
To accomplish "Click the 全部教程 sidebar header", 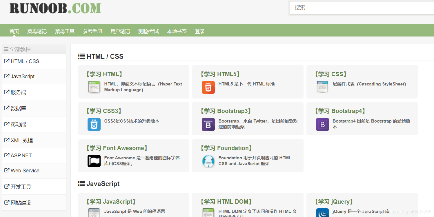I will click(x=34, y=49).
